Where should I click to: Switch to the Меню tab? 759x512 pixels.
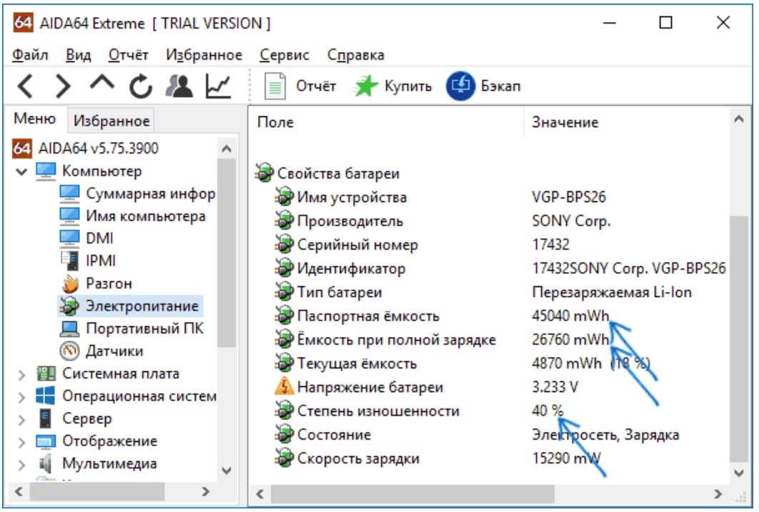[34, 119]
